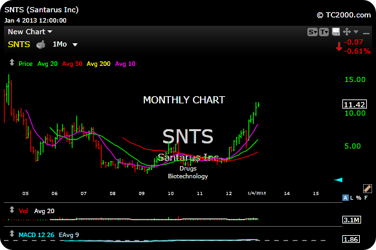Image resolution: width=376 pixels, height=250 pixels.
Task: Click the resize arrows beside the Price legend
Action: (x=12, y=63)
